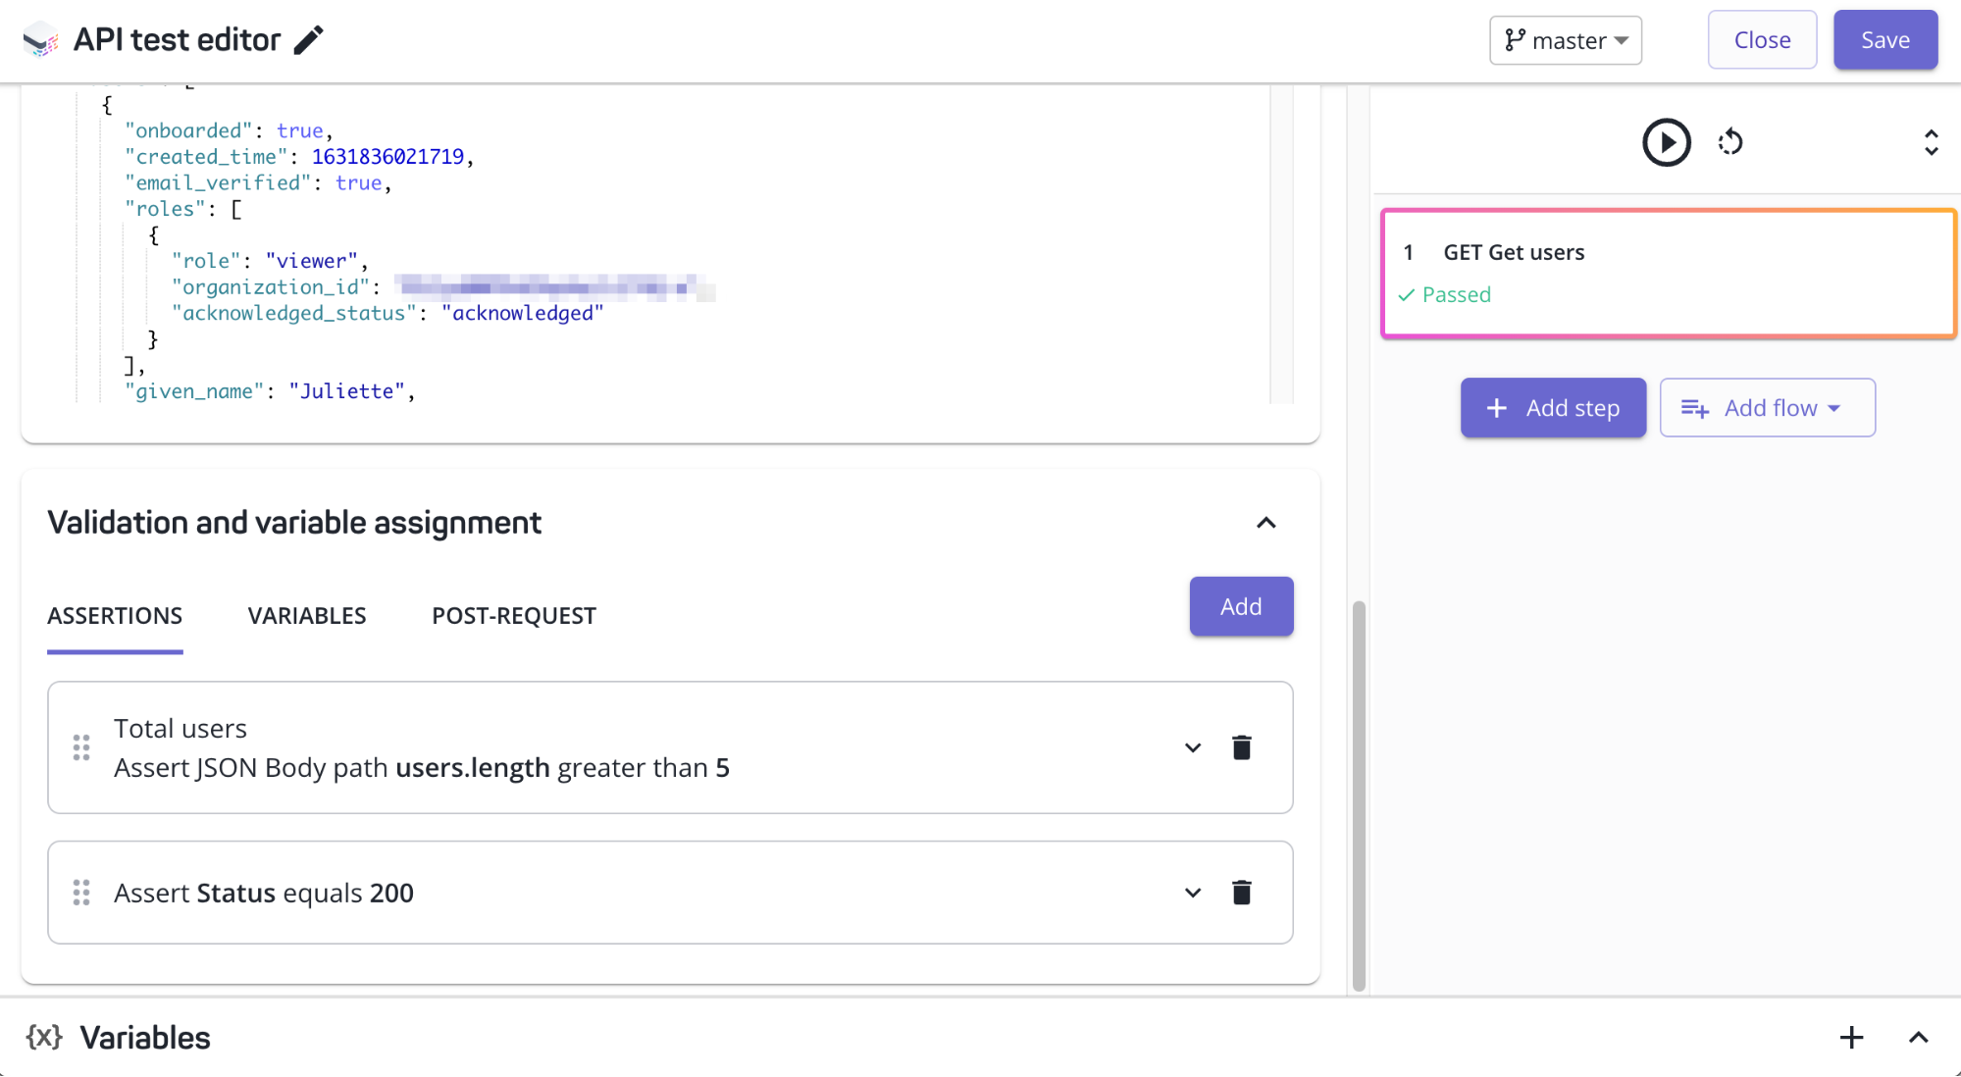Expand the bottom Variables panel
The width and height of the screenshot is (1961, 1077).
pos(1918,1038)
